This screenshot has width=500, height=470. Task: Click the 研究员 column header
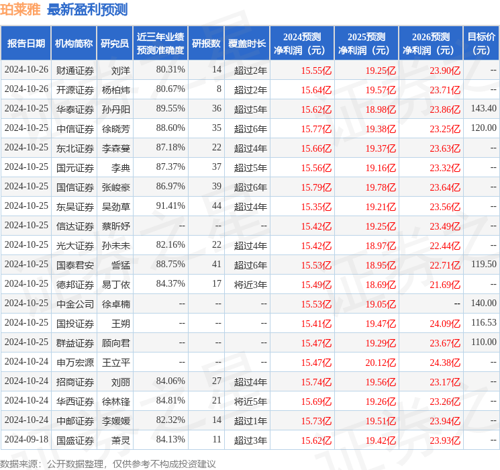115,44
